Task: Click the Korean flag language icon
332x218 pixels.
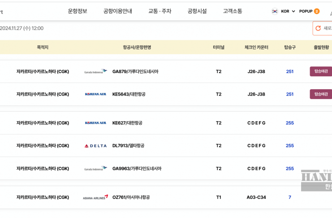Action: pos(275,11)
